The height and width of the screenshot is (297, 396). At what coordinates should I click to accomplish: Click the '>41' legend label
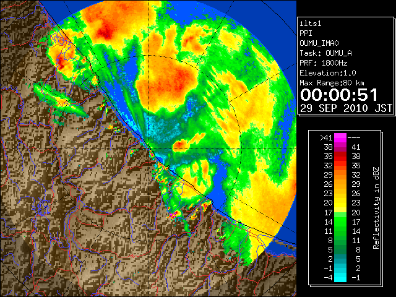tap(326, 137)
